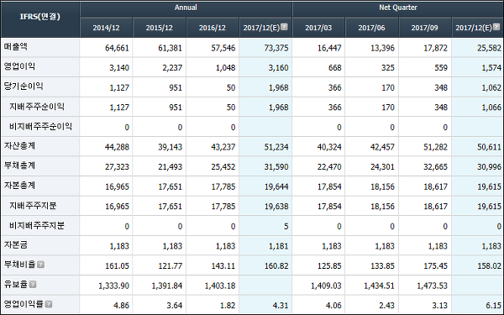Click the 부채총계 row label
Viewport: 504px width, 315px height.
click(x=19, y=165)
